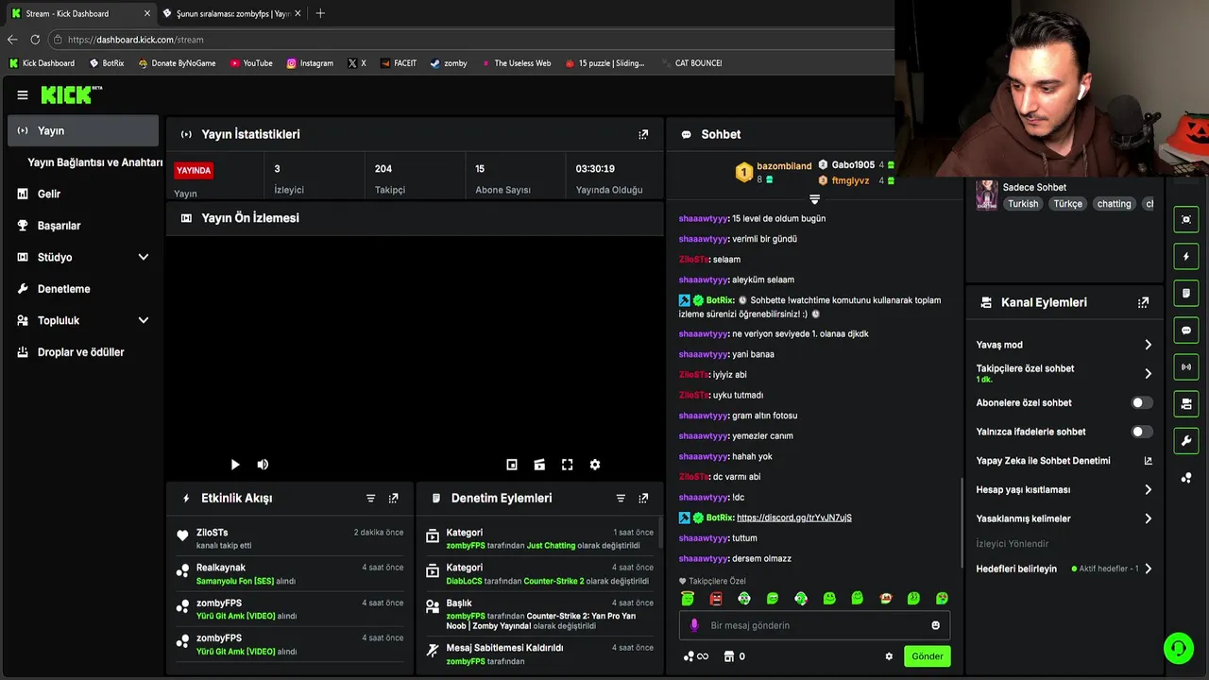Open Hesap yaşı kısıtlaması chevron
The width and height of the screenshot is (1209, 680).
pos(1148,489)
